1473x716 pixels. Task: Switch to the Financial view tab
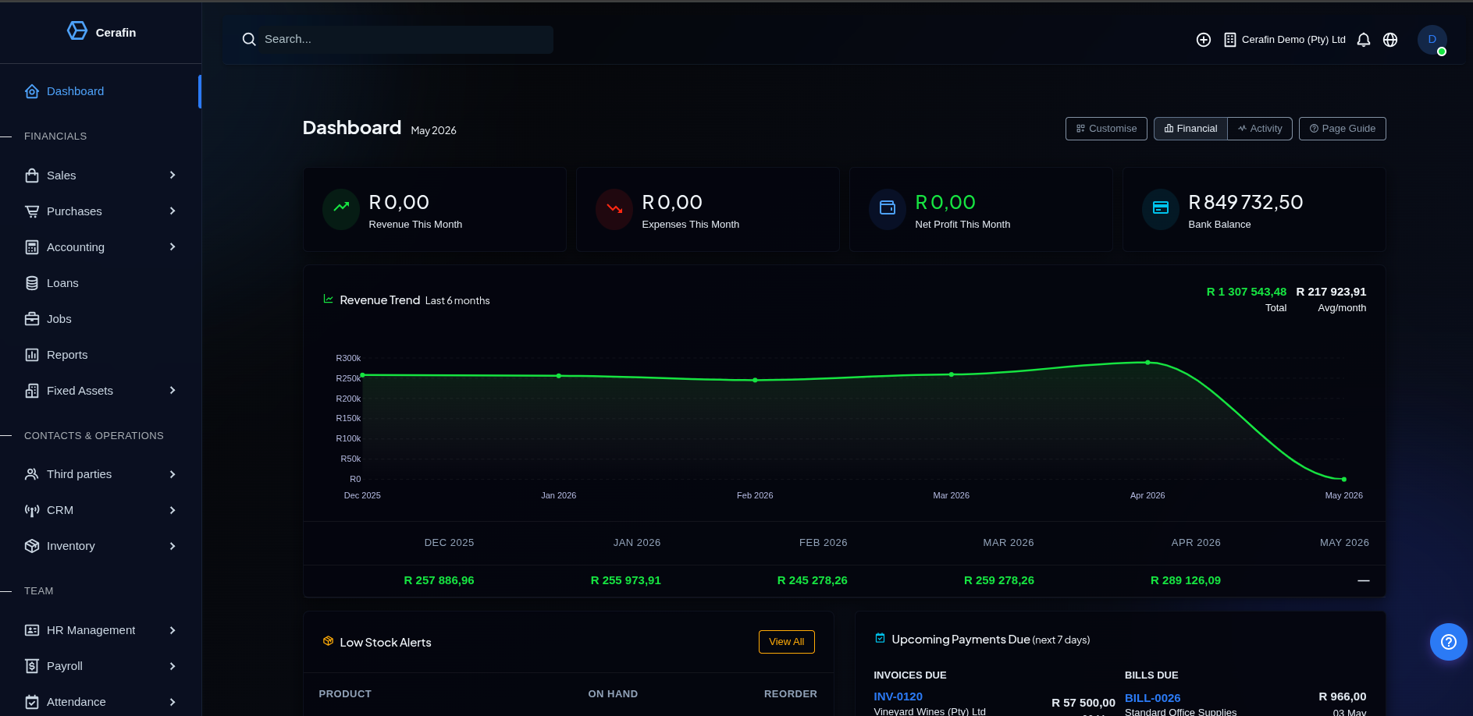(x=1190, y=129)
